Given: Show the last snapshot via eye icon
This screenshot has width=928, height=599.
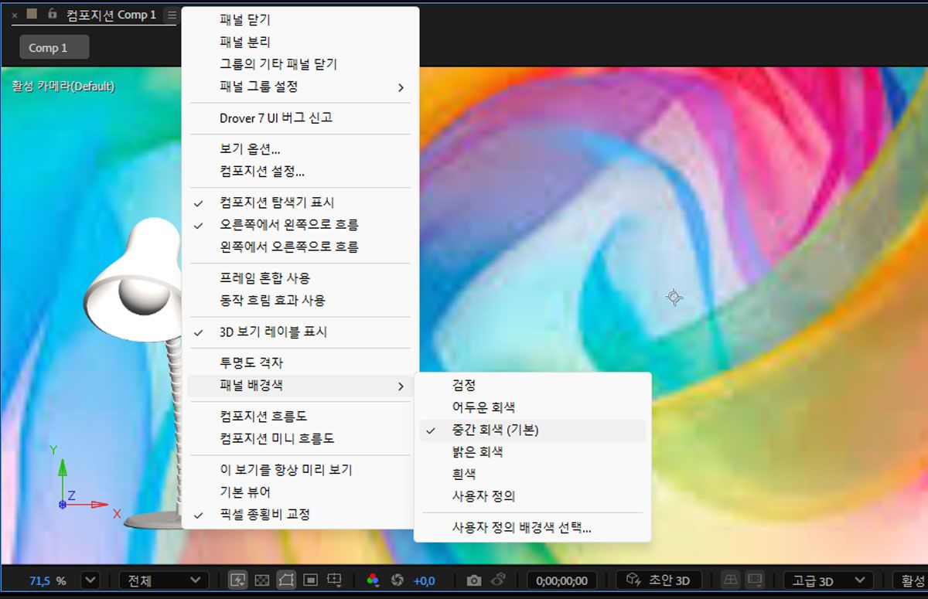Looking at the screenshot, I should coord(498,580).
